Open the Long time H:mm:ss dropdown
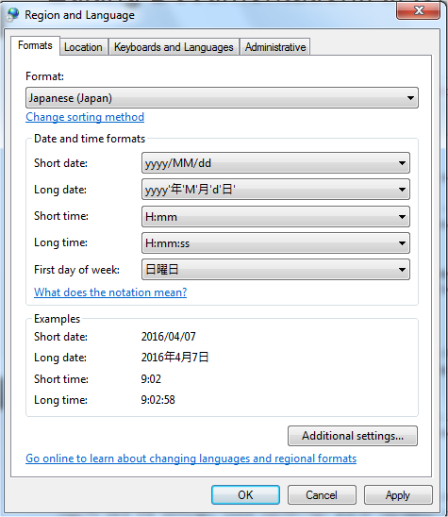 tap(275, 243)
